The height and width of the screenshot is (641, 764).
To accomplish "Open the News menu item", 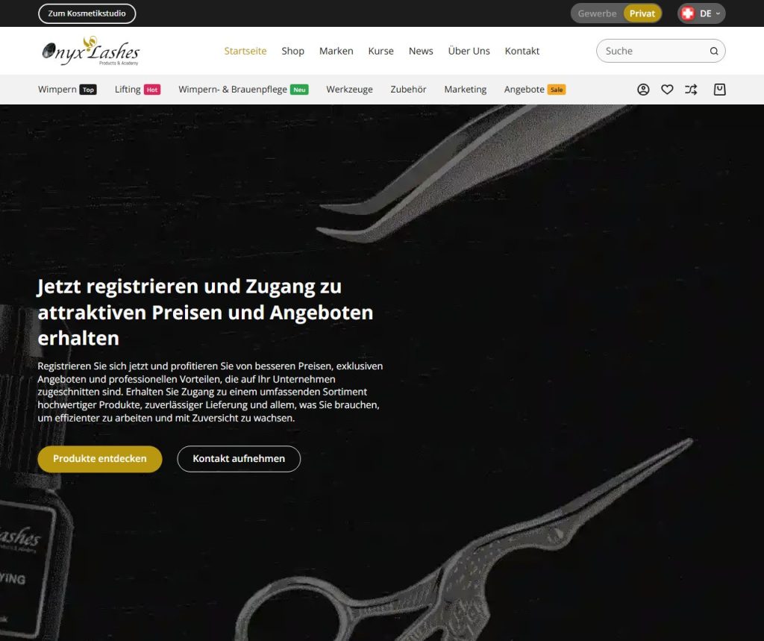I will tap(421, 51).
